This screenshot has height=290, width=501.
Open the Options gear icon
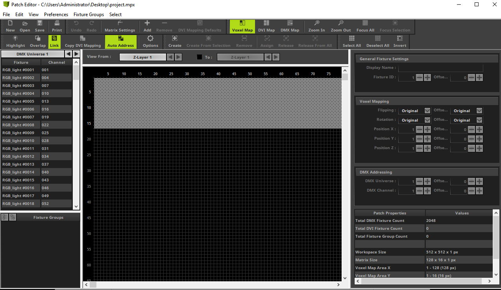tap(150, 42)
